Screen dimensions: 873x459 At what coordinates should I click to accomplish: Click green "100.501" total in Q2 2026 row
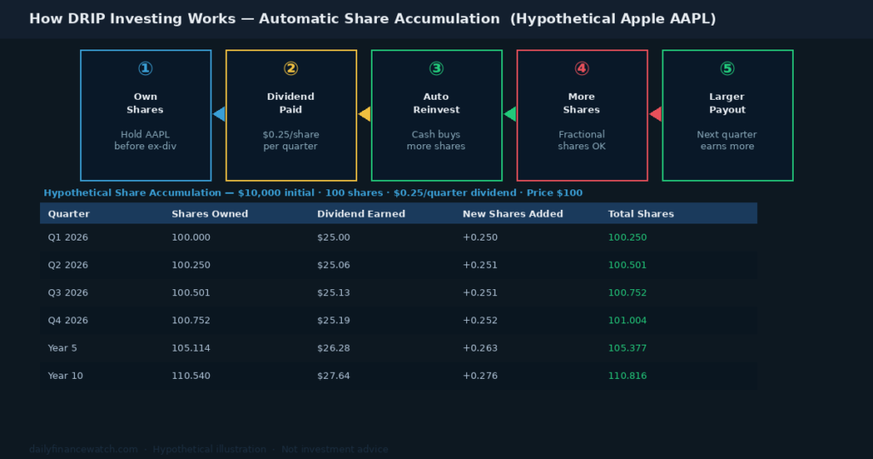pos(627,265)
